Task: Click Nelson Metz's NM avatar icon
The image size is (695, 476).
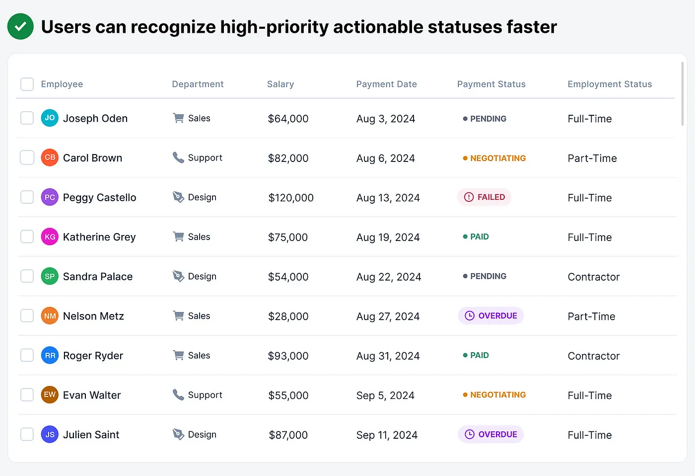Action: click(x=50, y=316)
